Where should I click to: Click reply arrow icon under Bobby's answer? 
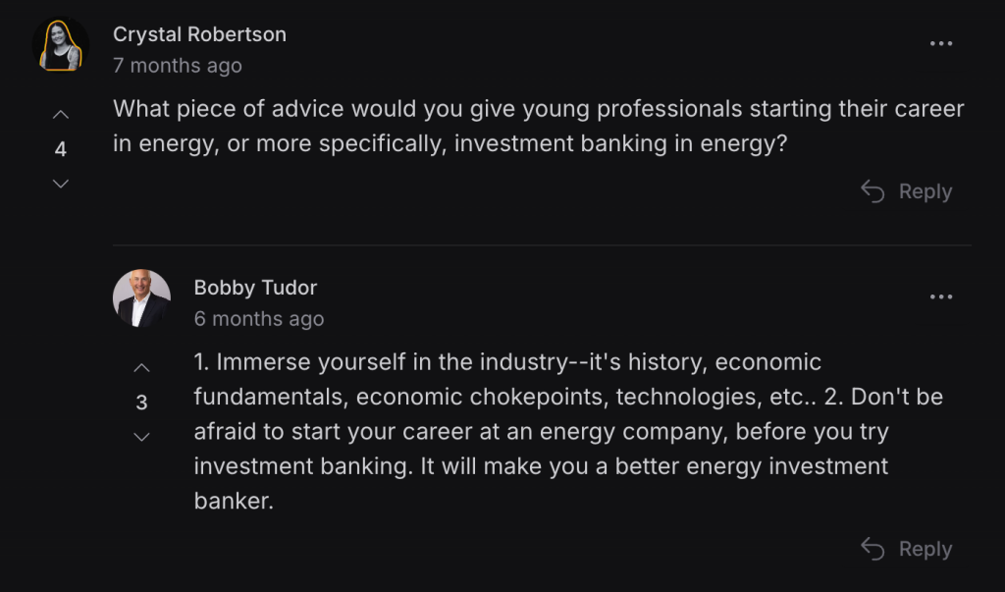[873, 549]
